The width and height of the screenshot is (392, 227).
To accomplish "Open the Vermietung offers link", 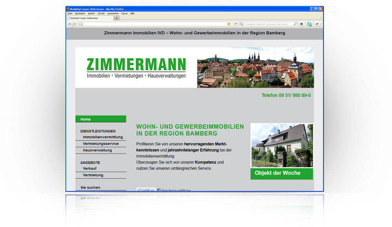I will pyautogui.click(x=93, y=175).
